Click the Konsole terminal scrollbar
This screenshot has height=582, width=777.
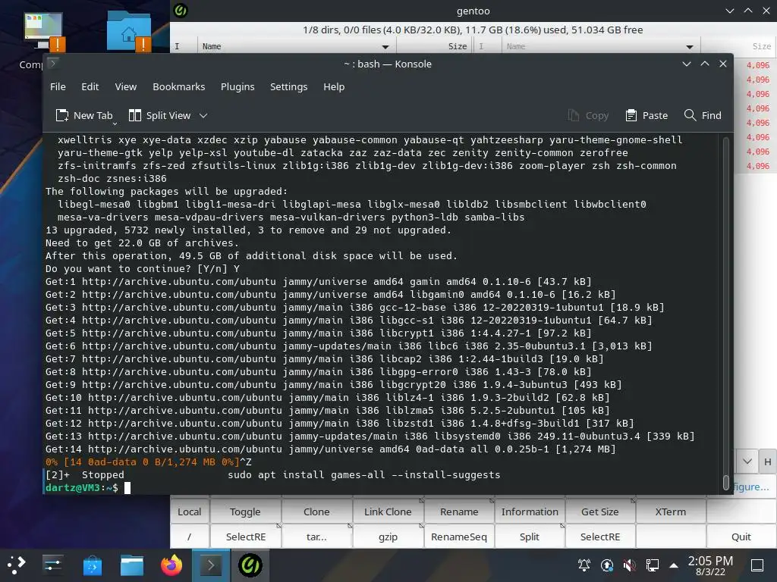(725, 313)
